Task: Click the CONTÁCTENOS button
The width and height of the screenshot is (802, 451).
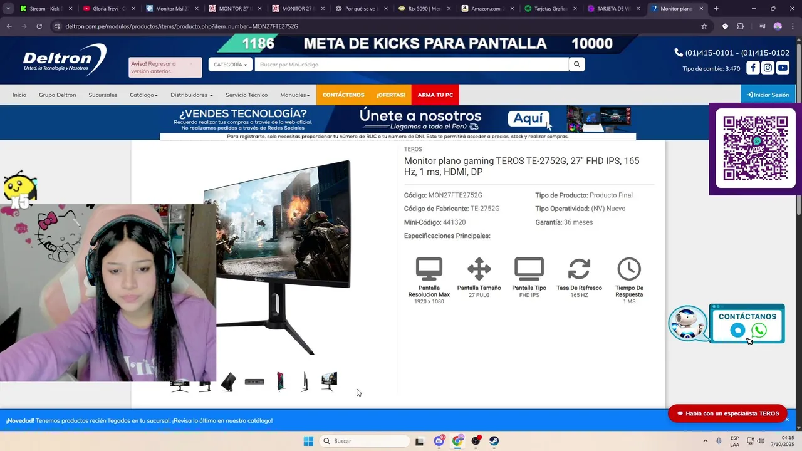Action: [x=343, y=95]
